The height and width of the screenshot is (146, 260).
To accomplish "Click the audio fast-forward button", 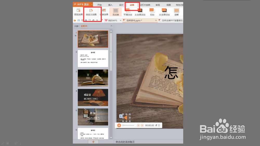I will pyautogui.click(x=142, y=125).
